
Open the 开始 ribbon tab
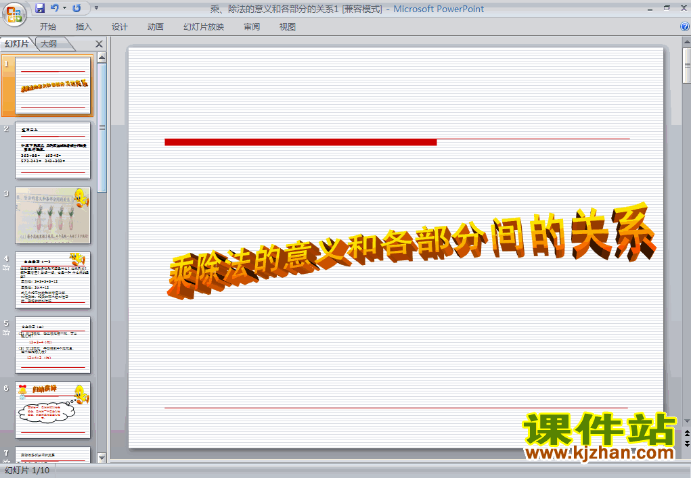(48, 27)
